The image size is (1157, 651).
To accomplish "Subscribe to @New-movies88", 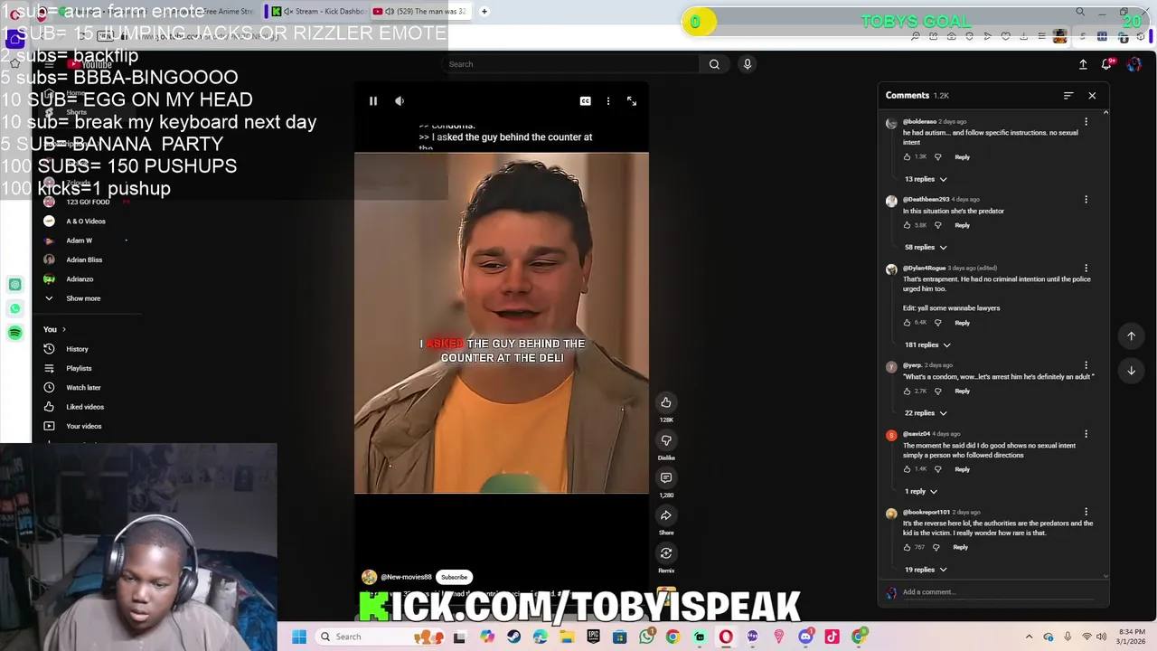I will pos(454,577).
